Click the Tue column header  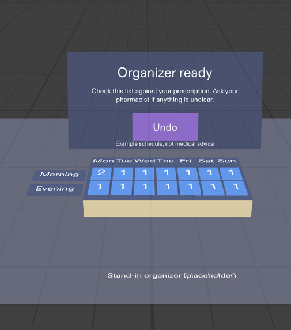pyautogui.click(x=124, y=161)
